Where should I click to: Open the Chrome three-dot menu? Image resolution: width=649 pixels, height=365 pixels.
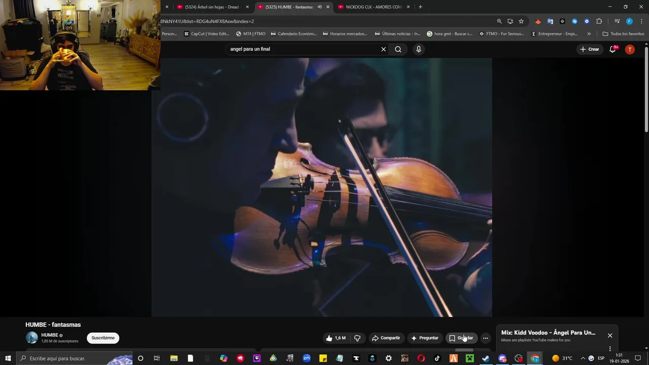pyautogui.click(x=641, y=21)
